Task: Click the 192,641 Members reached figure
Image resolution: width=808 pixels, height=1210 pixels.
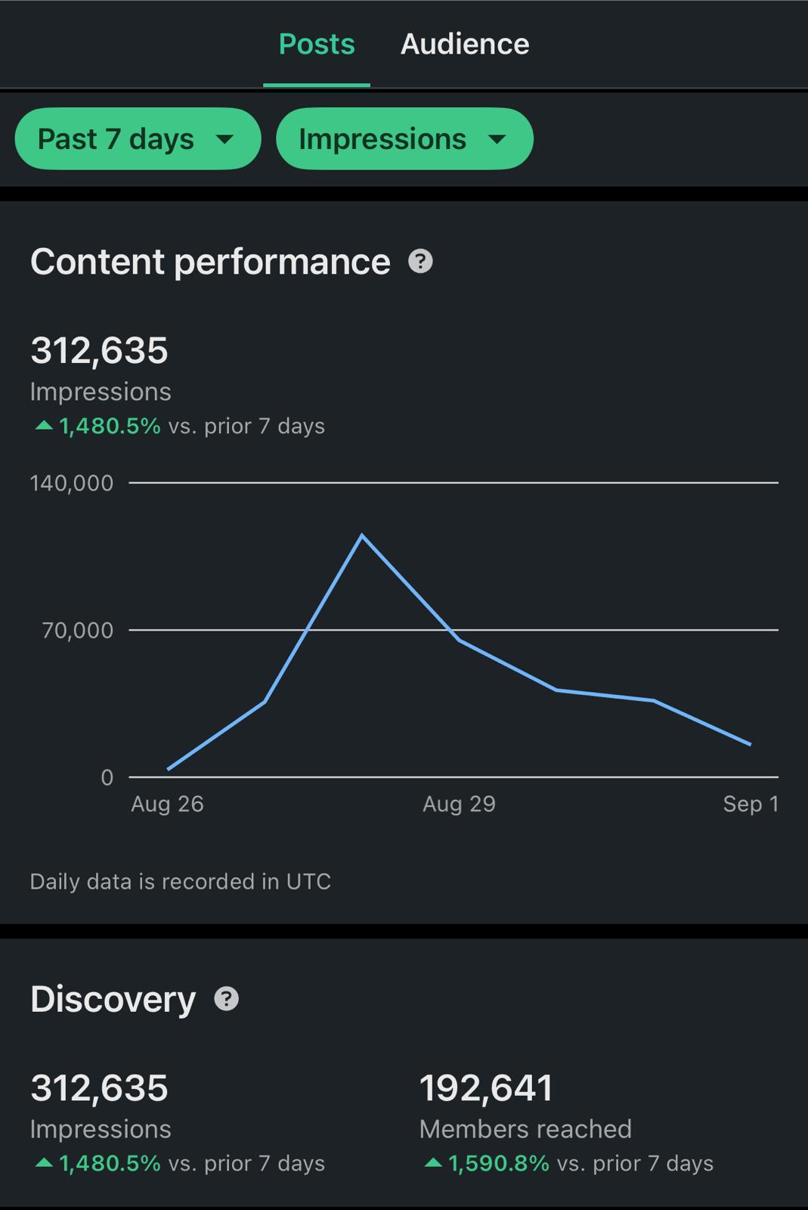Action: (x=486, y=1088)
